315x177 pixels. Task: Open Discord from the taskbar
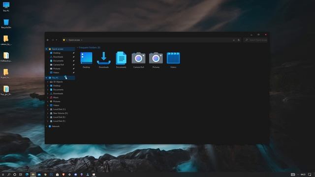point(75,175)
